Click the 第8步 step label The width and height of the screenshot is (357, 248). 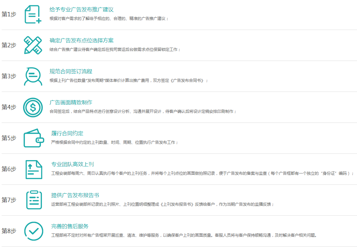coord(9,231)
